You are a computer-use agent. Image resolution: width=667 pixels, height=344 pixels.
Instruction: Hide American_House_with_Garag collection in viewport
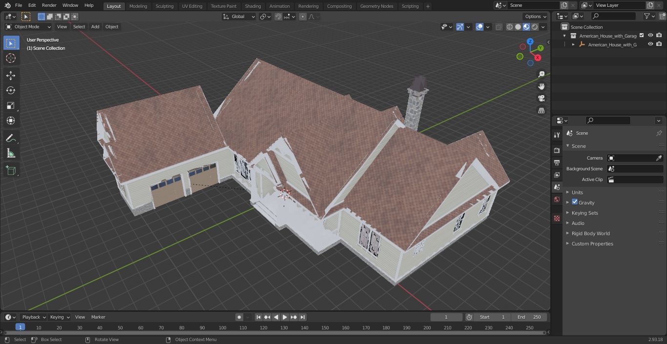(650, 36)
